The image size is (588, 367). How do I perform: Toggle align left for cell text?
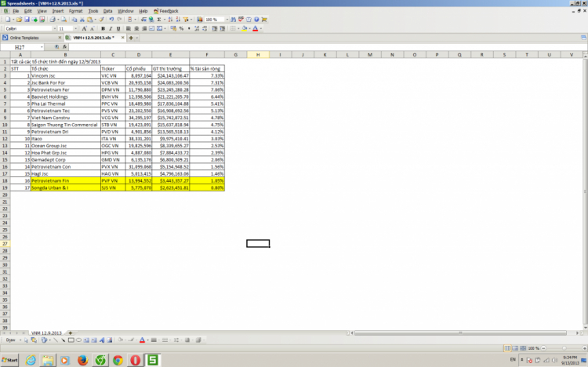coord(128,28)
